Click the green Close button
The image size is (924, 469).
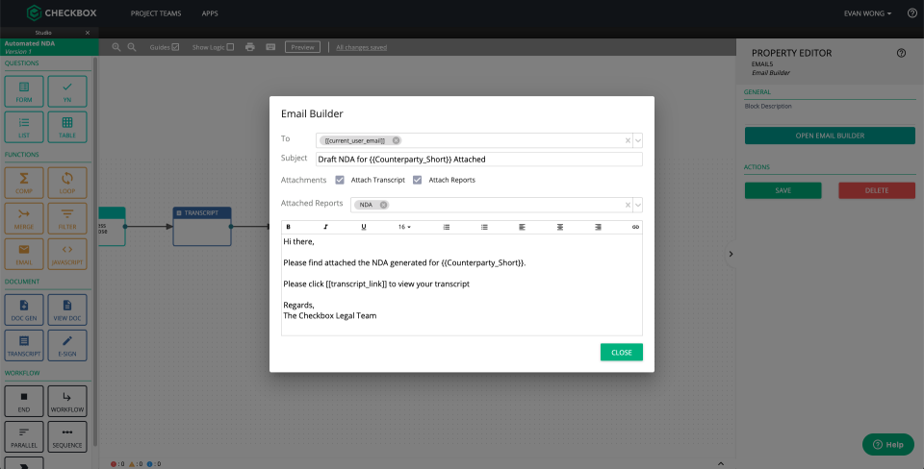(621, 353)
